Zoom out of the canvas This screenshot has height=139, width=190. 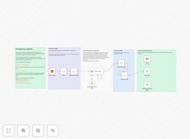click(x=38, y=131)
